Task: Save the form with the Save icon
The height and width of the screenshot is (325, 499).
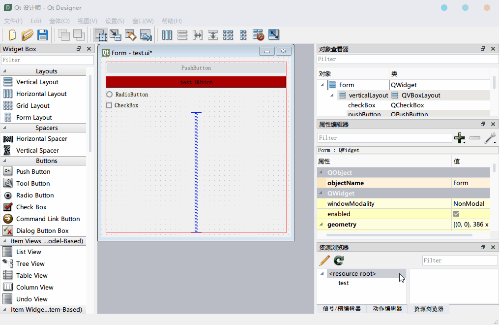Action: (43, 35)
